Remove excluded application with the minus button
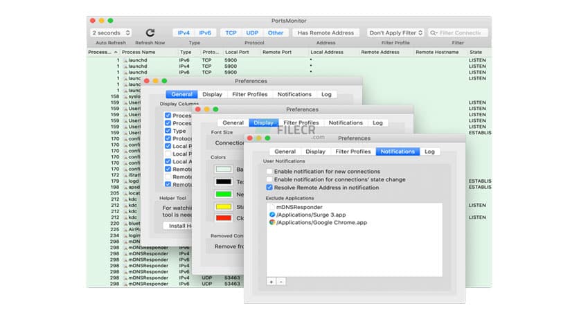The height and width of the screenshot is (335, 579). click(x=280, y=282)
